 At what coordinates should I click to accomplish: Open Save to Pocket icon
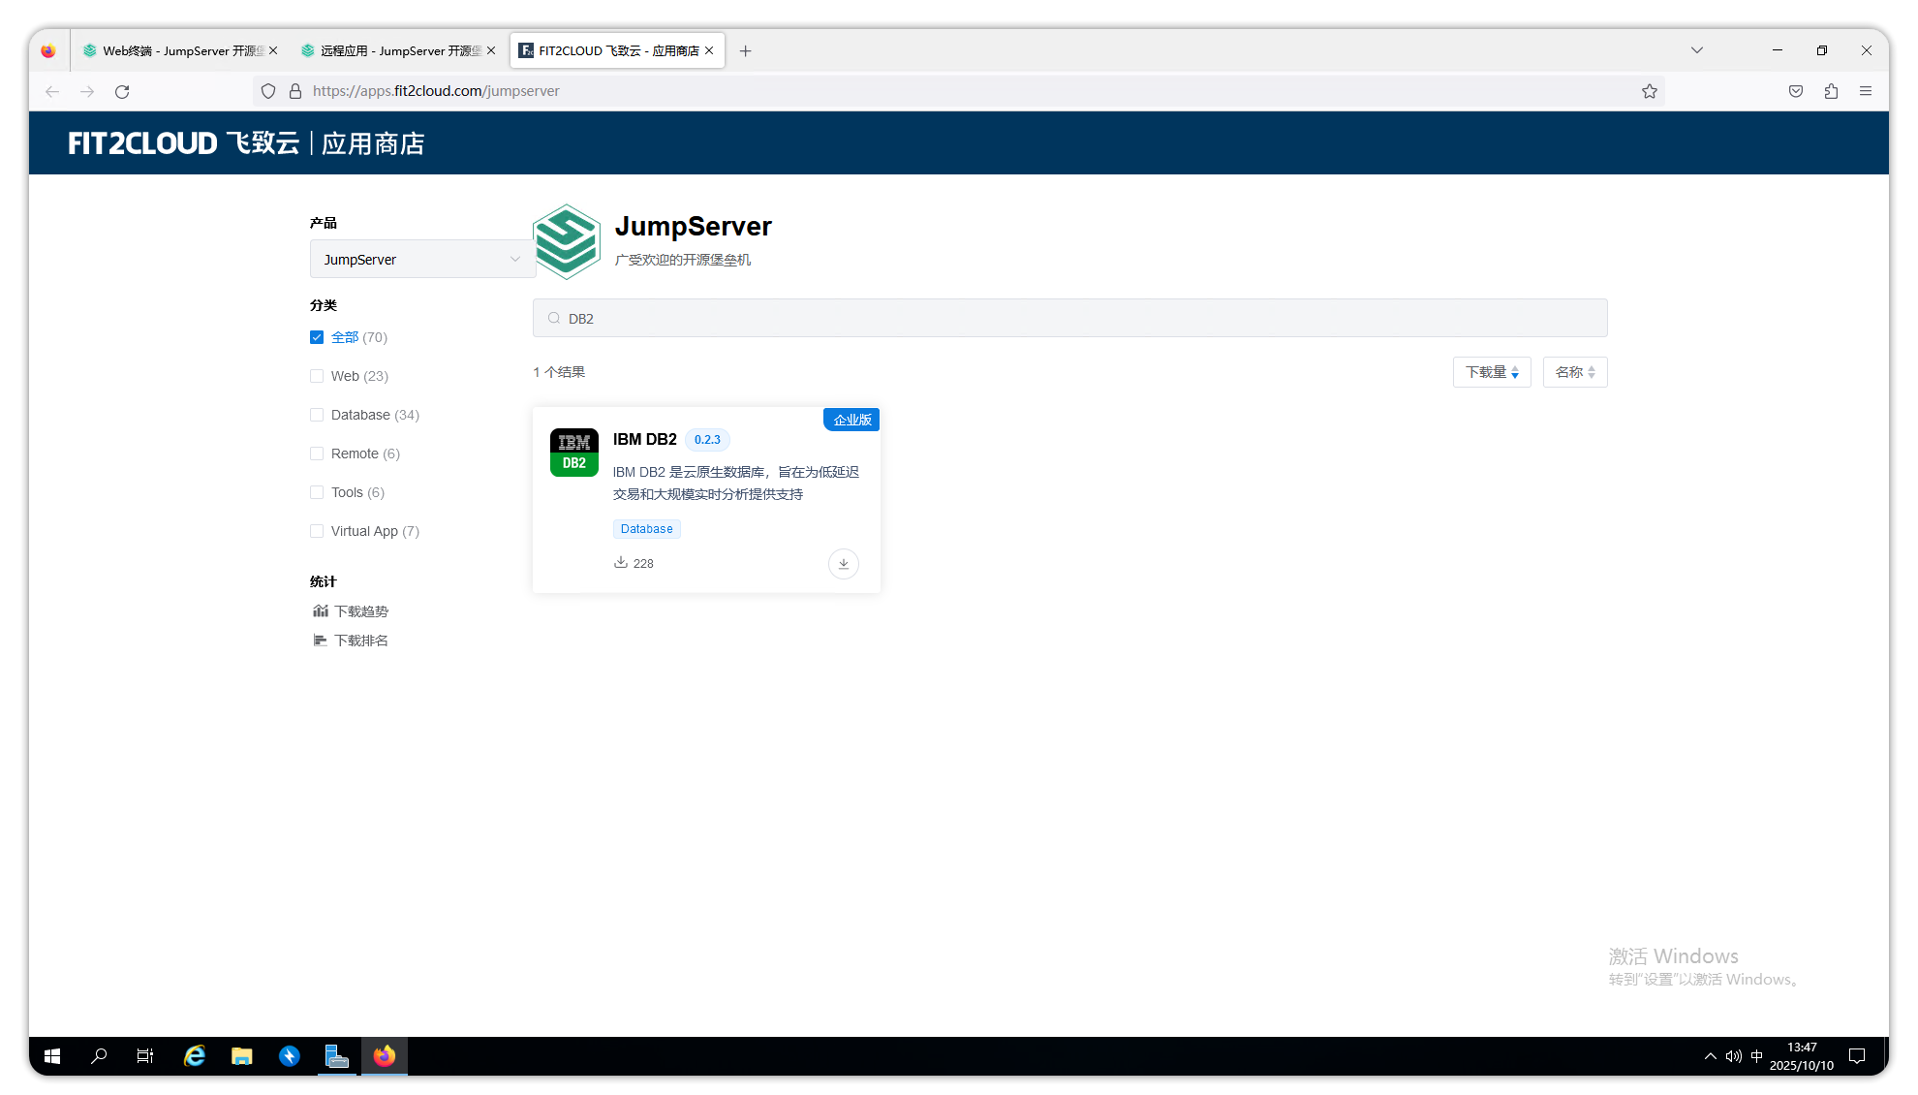click(1795, 91)
